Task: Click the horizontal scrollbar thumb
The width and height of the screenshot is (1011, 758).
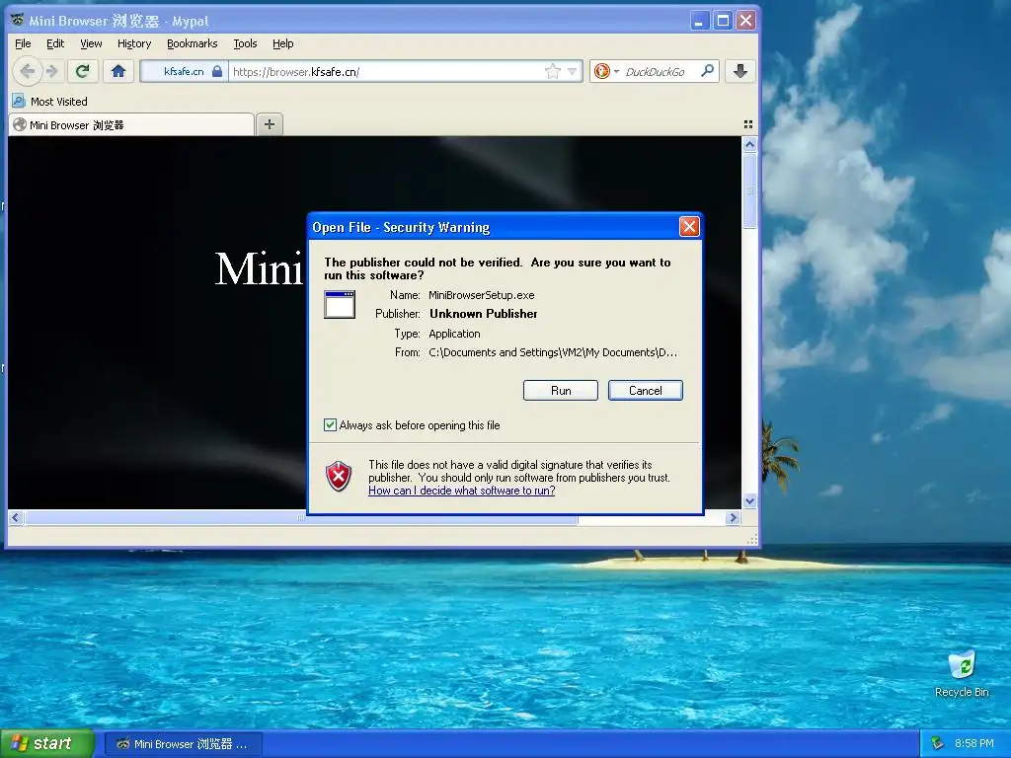Action: point(300,517)
